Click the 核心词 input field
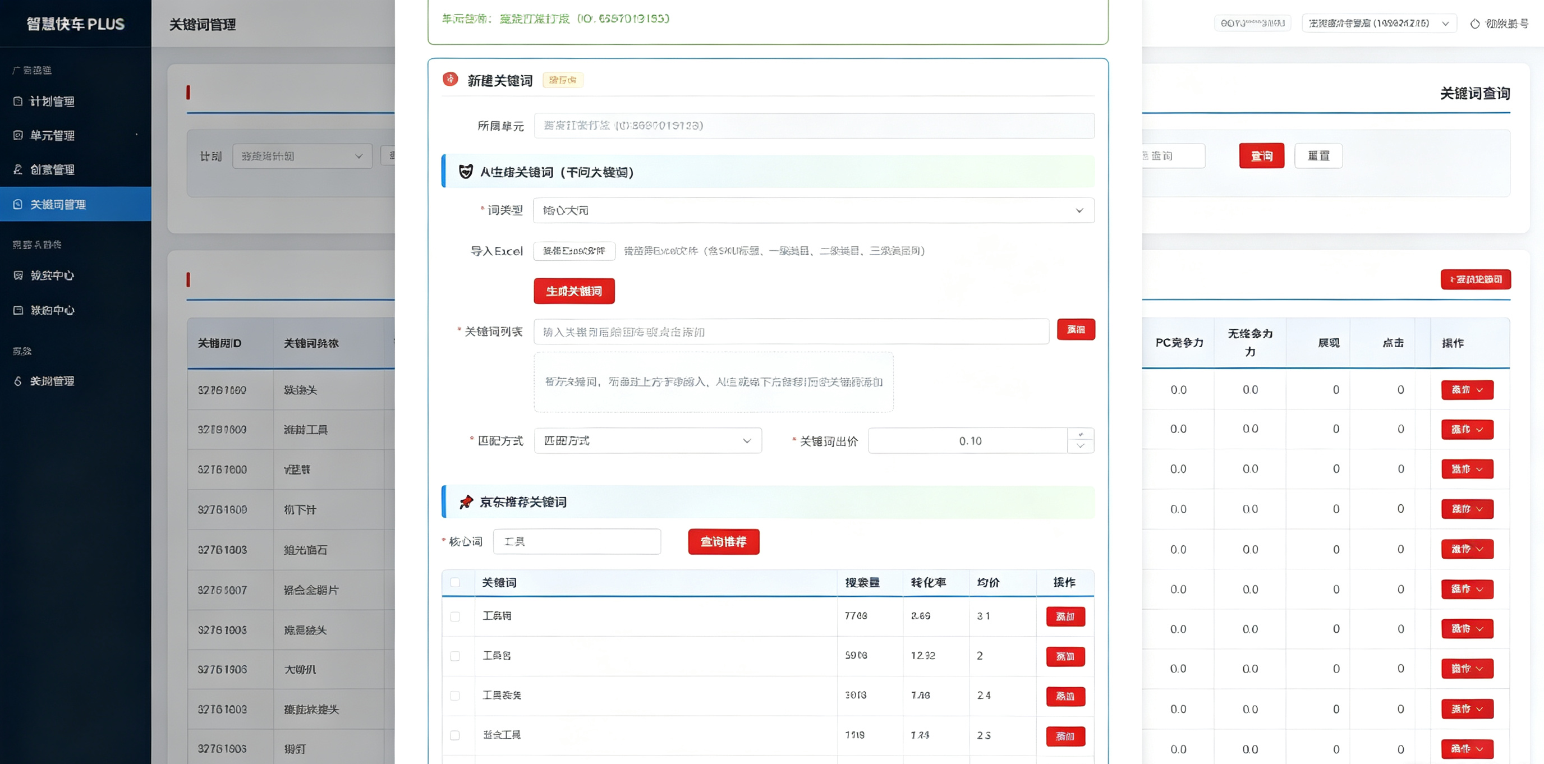Screen dimensions: 1544x764 pos(577,542)
